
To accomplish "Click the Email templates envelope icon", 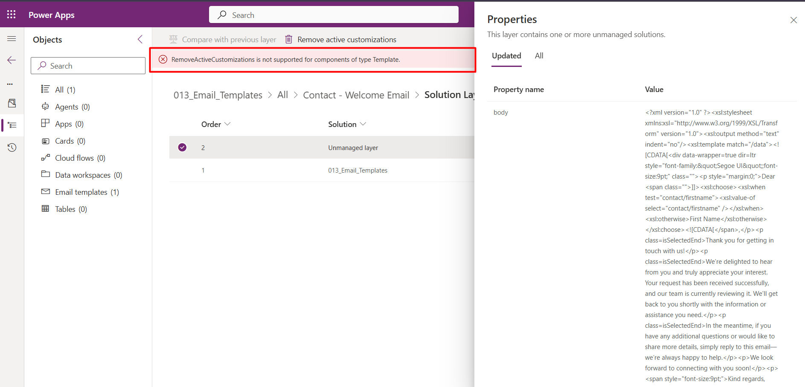I will click(x=45, y=191).
